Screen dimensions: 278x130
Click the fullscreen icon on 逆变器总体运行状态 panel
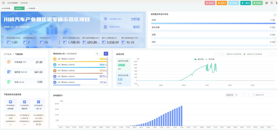pos(275,15)
